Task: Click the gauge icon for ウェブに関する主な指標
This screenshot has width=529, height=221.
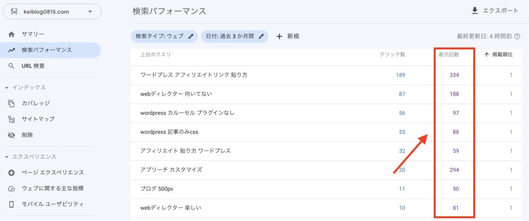Action: tap(11, 188)
